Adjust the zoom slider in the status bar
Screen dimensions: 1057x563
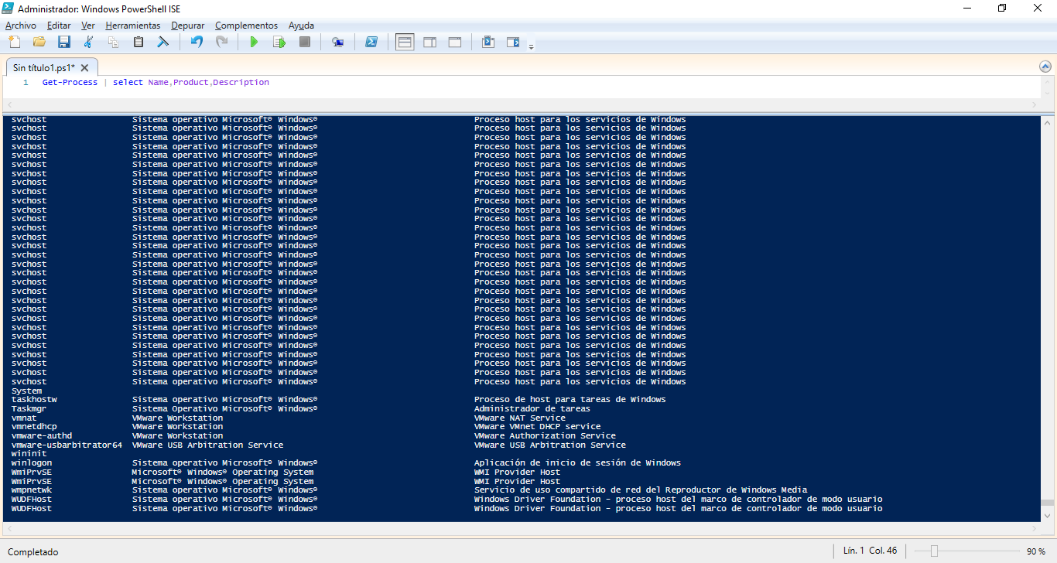pos(935,551)
